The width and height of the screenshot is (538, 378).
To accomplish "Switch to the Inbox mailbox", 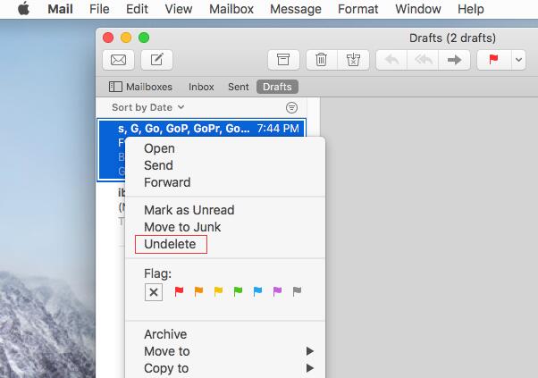I will point(201,87).
